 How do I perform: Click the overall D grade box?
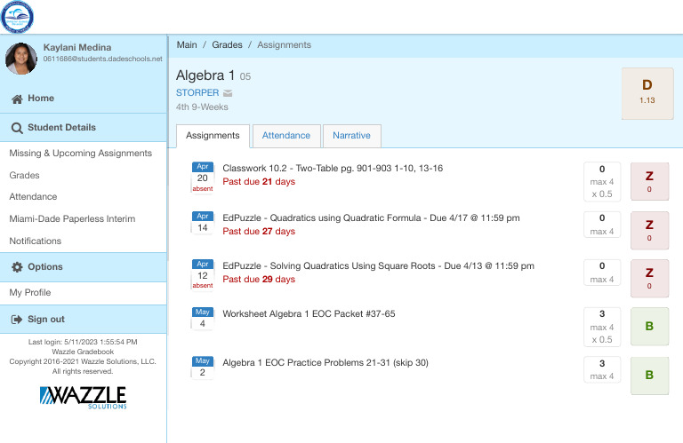(647, 91)
